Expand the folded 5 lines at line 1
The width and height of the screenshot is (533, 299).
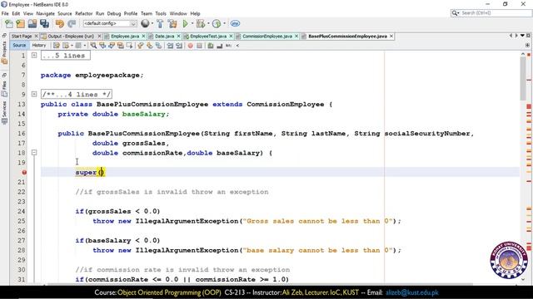tap(34, 55)
